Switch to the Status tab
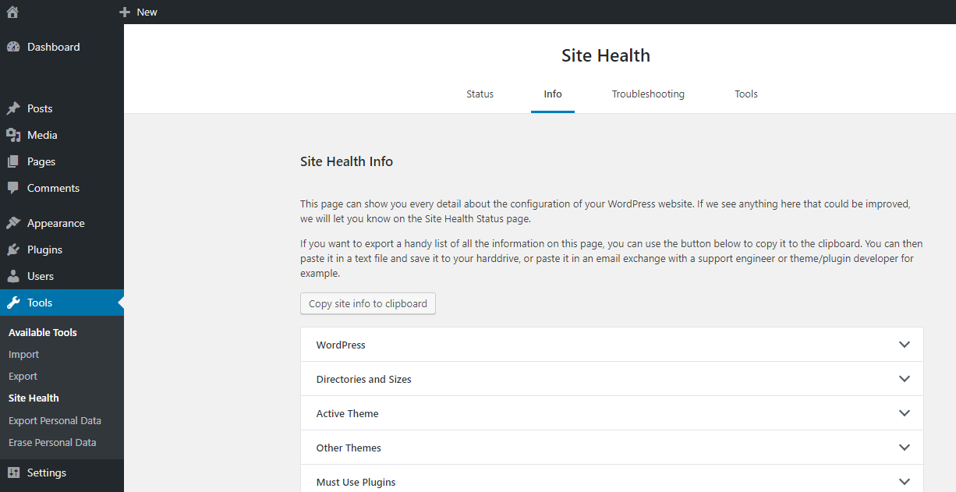Screen dimensions: 956x492 [x=480, y=94]
